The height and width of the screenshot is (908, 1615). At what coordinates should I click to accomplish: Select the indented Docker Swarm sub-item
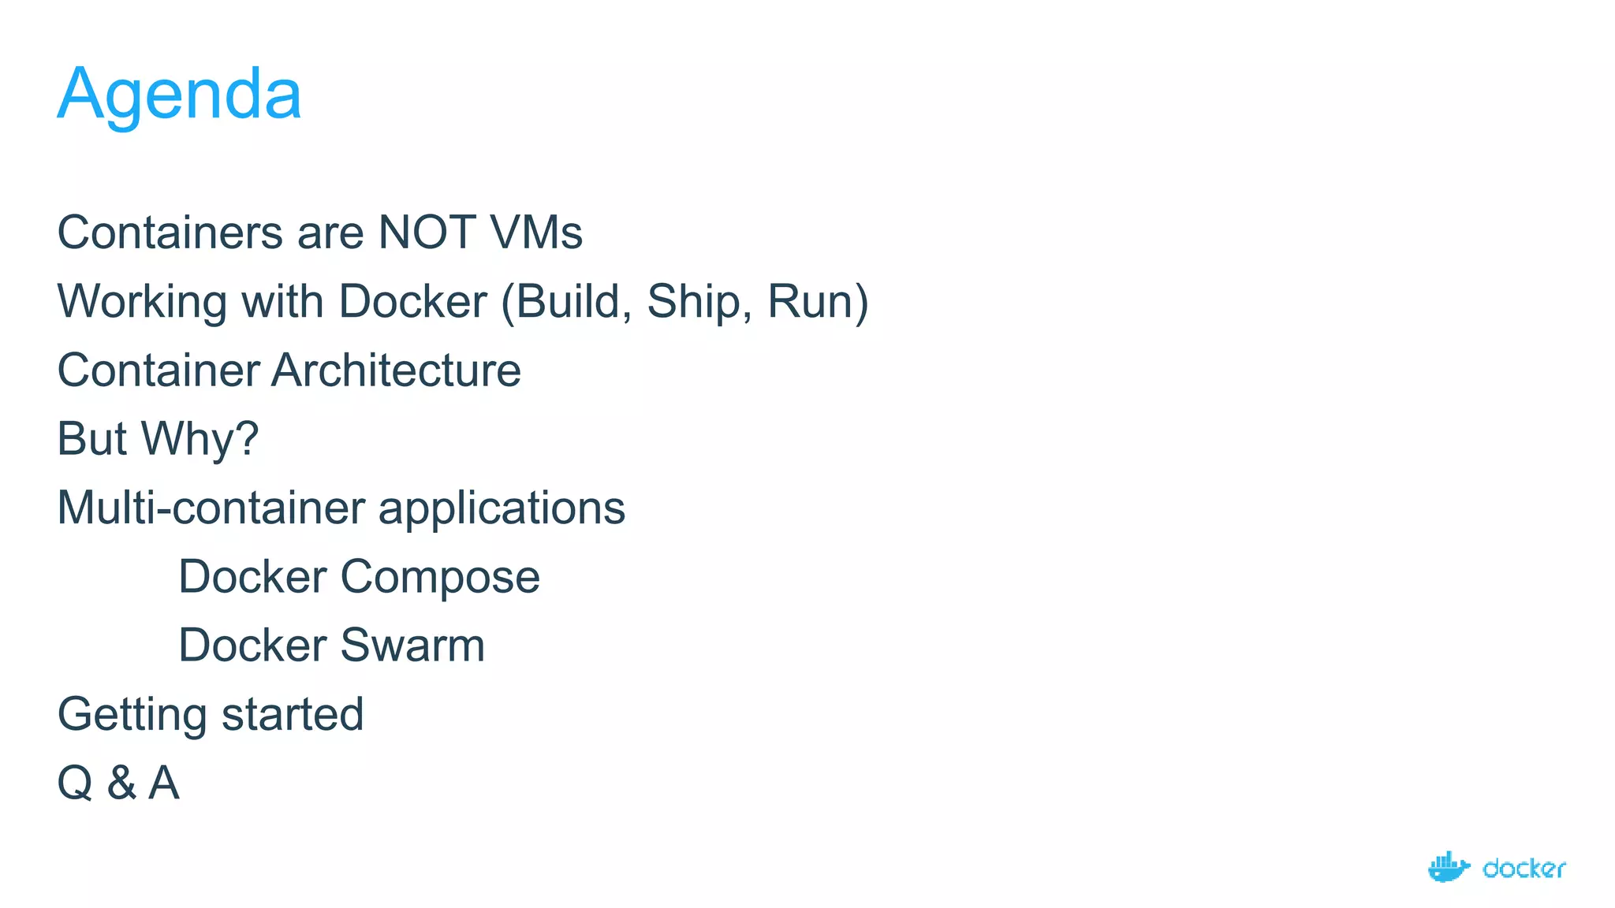[331, 645]
